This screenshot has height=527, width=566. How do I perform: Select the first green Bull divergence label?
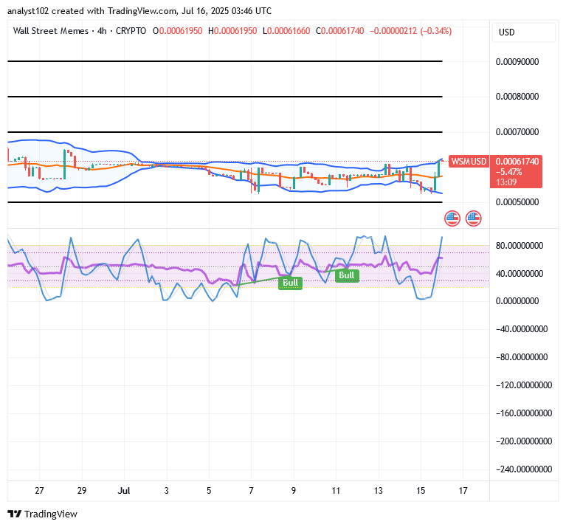coord(290,283)
